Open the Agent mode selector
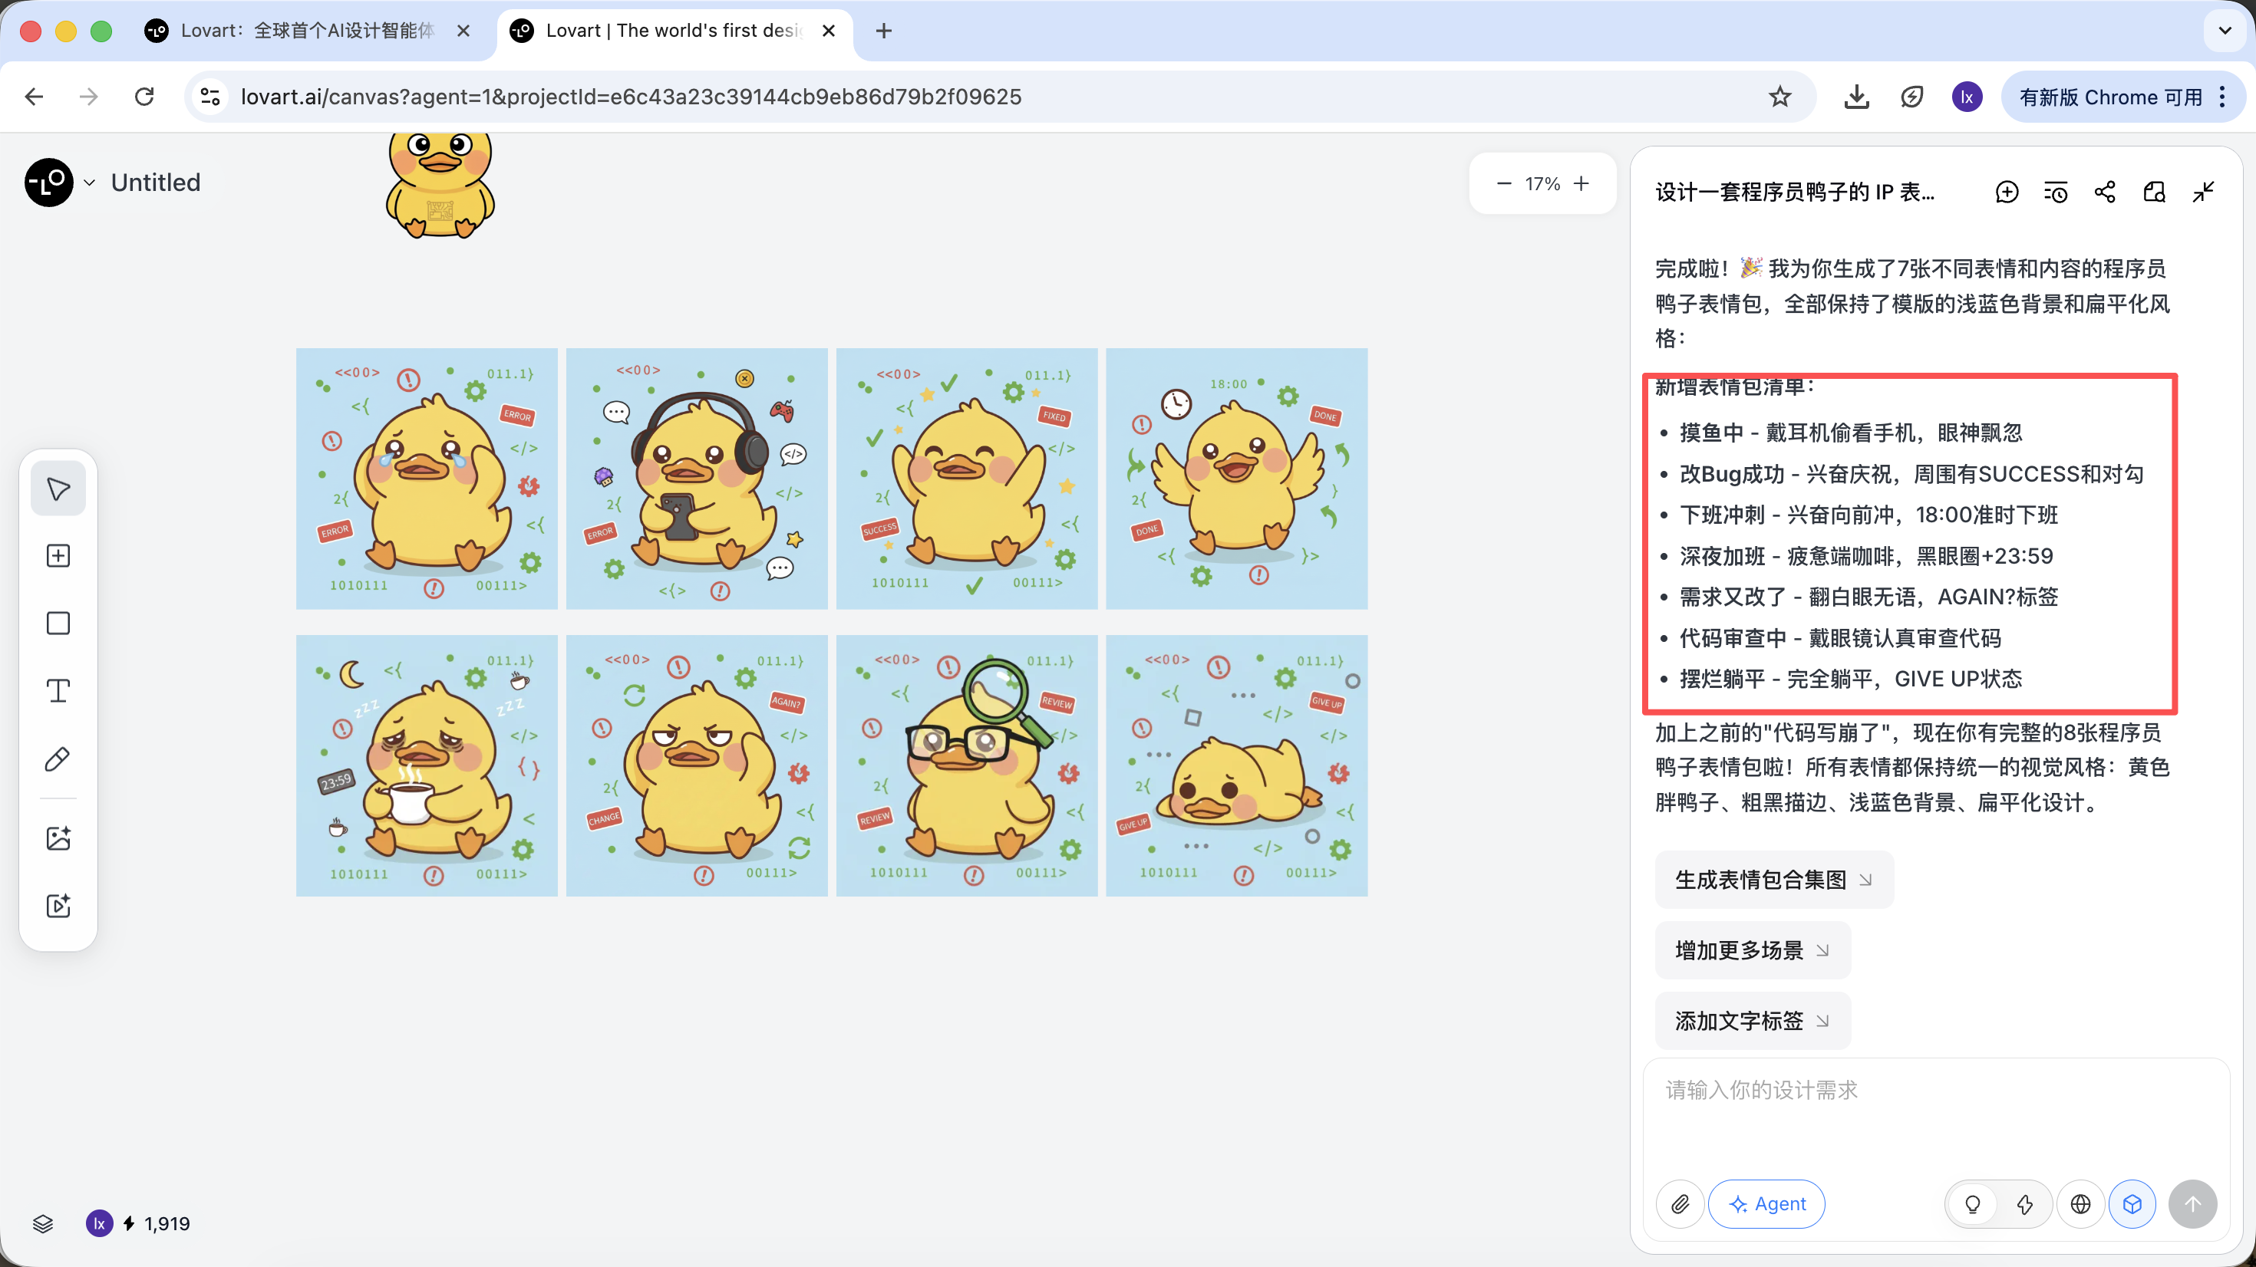Viewport: 2256px width, 1267px height. tap(1766, 1204)
